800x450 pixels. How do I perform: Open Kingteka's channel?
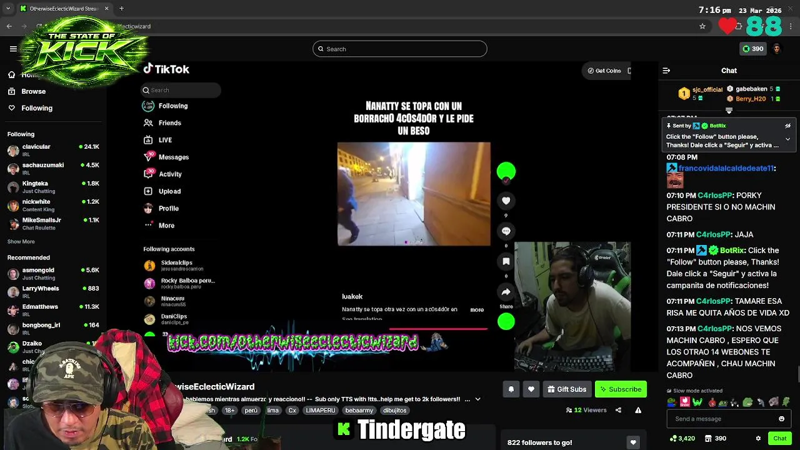tap(53, 187)
